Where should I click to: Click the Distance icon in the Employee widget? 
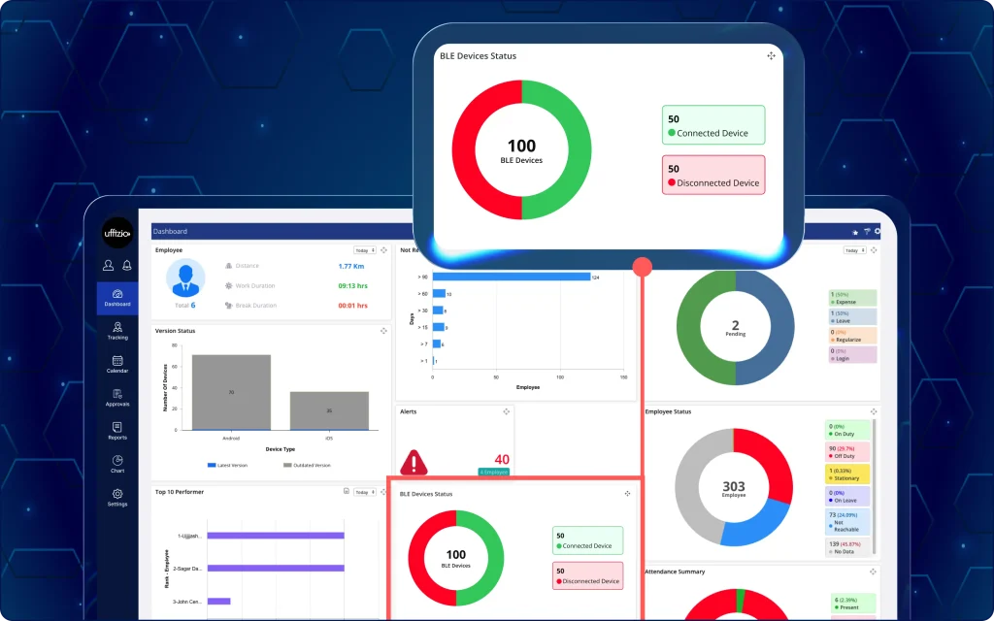click(228, 266)
